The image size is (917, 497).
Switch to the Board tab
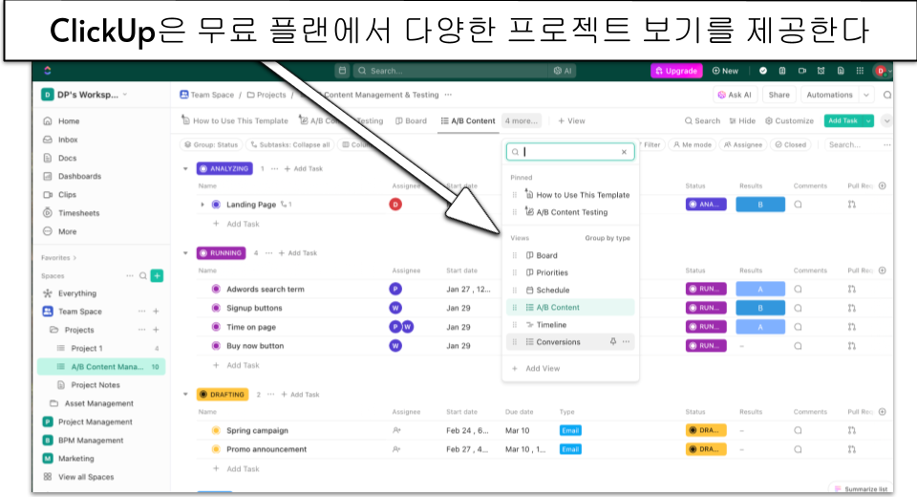[x=411, y=121]
